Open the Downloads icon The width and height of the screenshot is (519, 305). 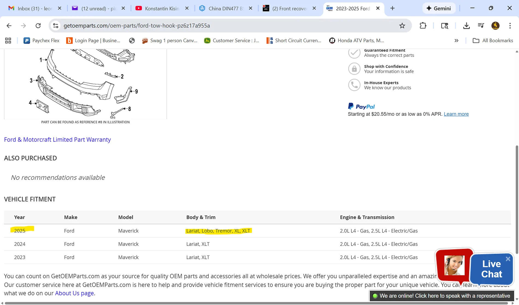click(467, 26)
